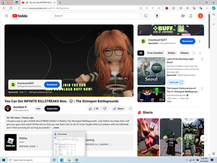Open Seoul ad thumbnail
The image size is (217, 163).
[151, 71]
